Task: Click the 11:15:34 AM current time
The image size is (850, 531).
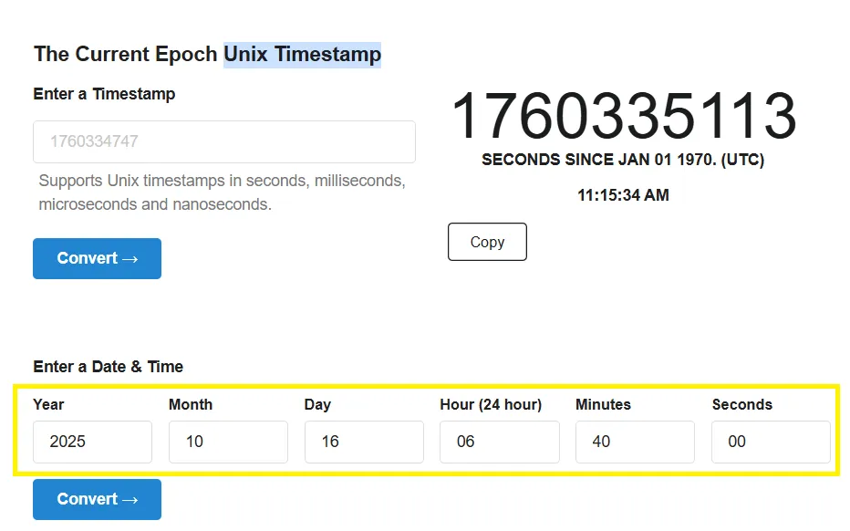Action: pyautogui.click(x=623, y=194)
